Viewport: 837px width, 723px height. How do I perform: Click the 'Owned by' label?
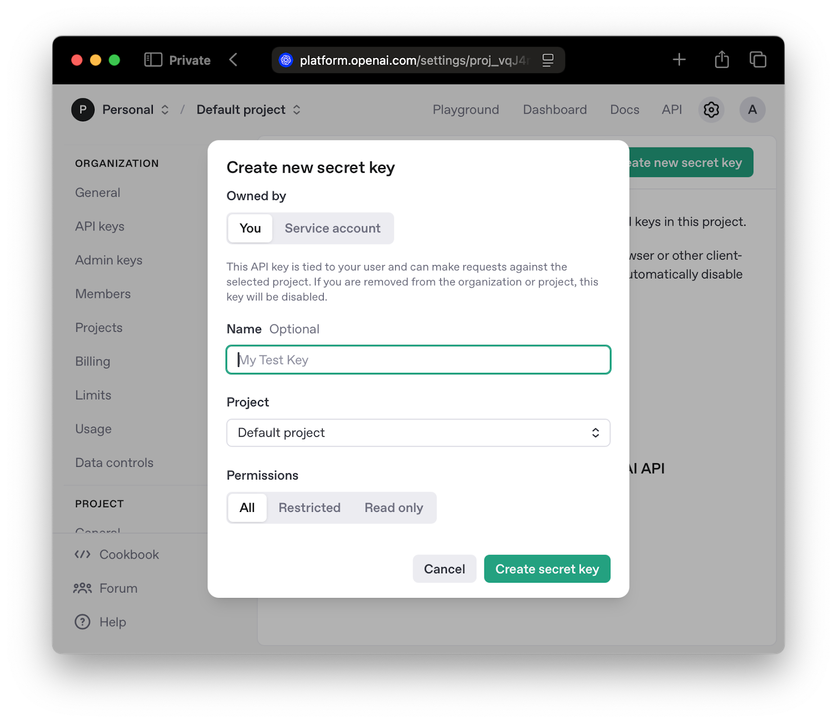(x=256, y=196)
